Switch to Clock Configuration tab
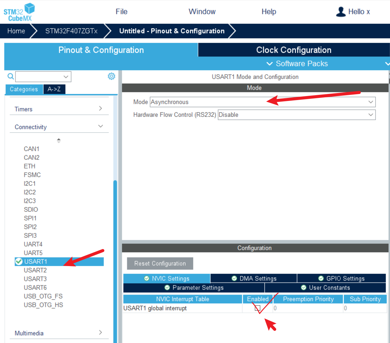This screenshot has height=343, width=390. (294, 50)
